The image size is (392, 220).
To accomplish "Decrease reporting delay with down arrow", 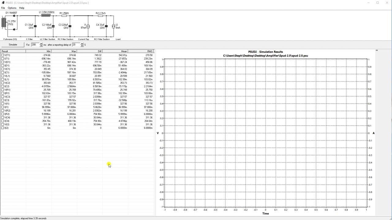I will 82,46.
